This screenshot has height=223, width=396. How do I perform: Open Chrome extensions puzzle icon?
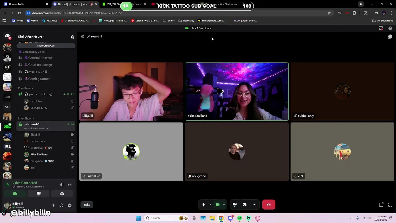pos(355,13)
